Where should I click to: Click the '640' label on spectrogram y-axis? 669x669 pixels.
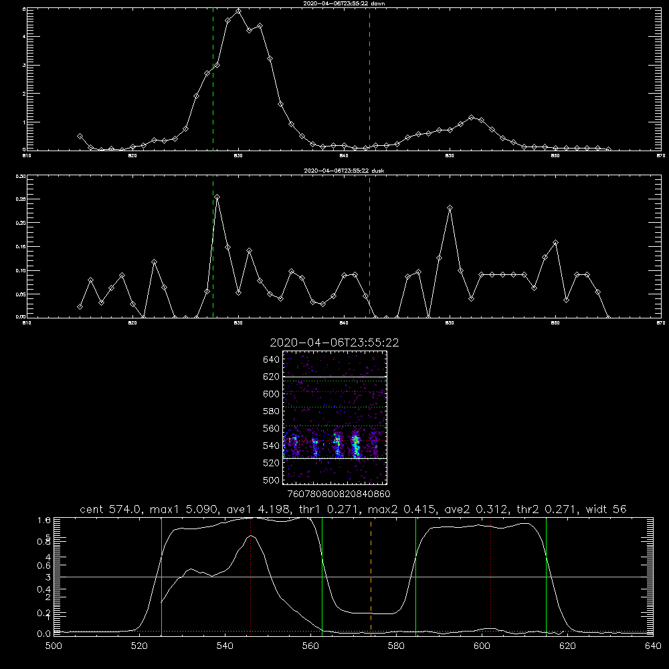[x=272, y=359]
